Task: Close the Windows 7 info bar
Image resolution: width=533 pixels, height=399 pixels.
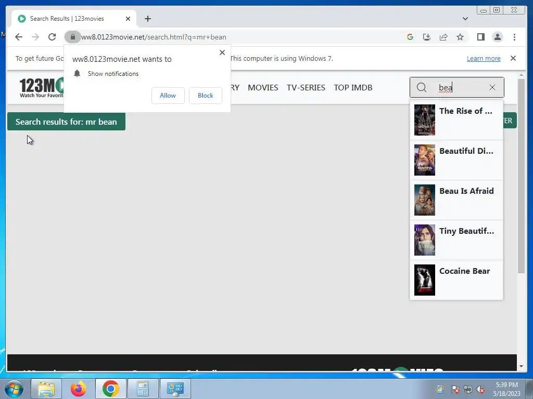Action: [513, 58]
